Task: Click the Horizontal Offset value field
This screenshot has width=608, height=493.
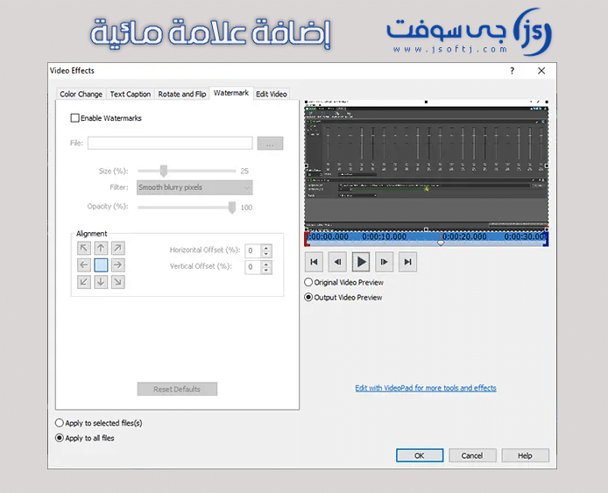Action: coord(253,250)
